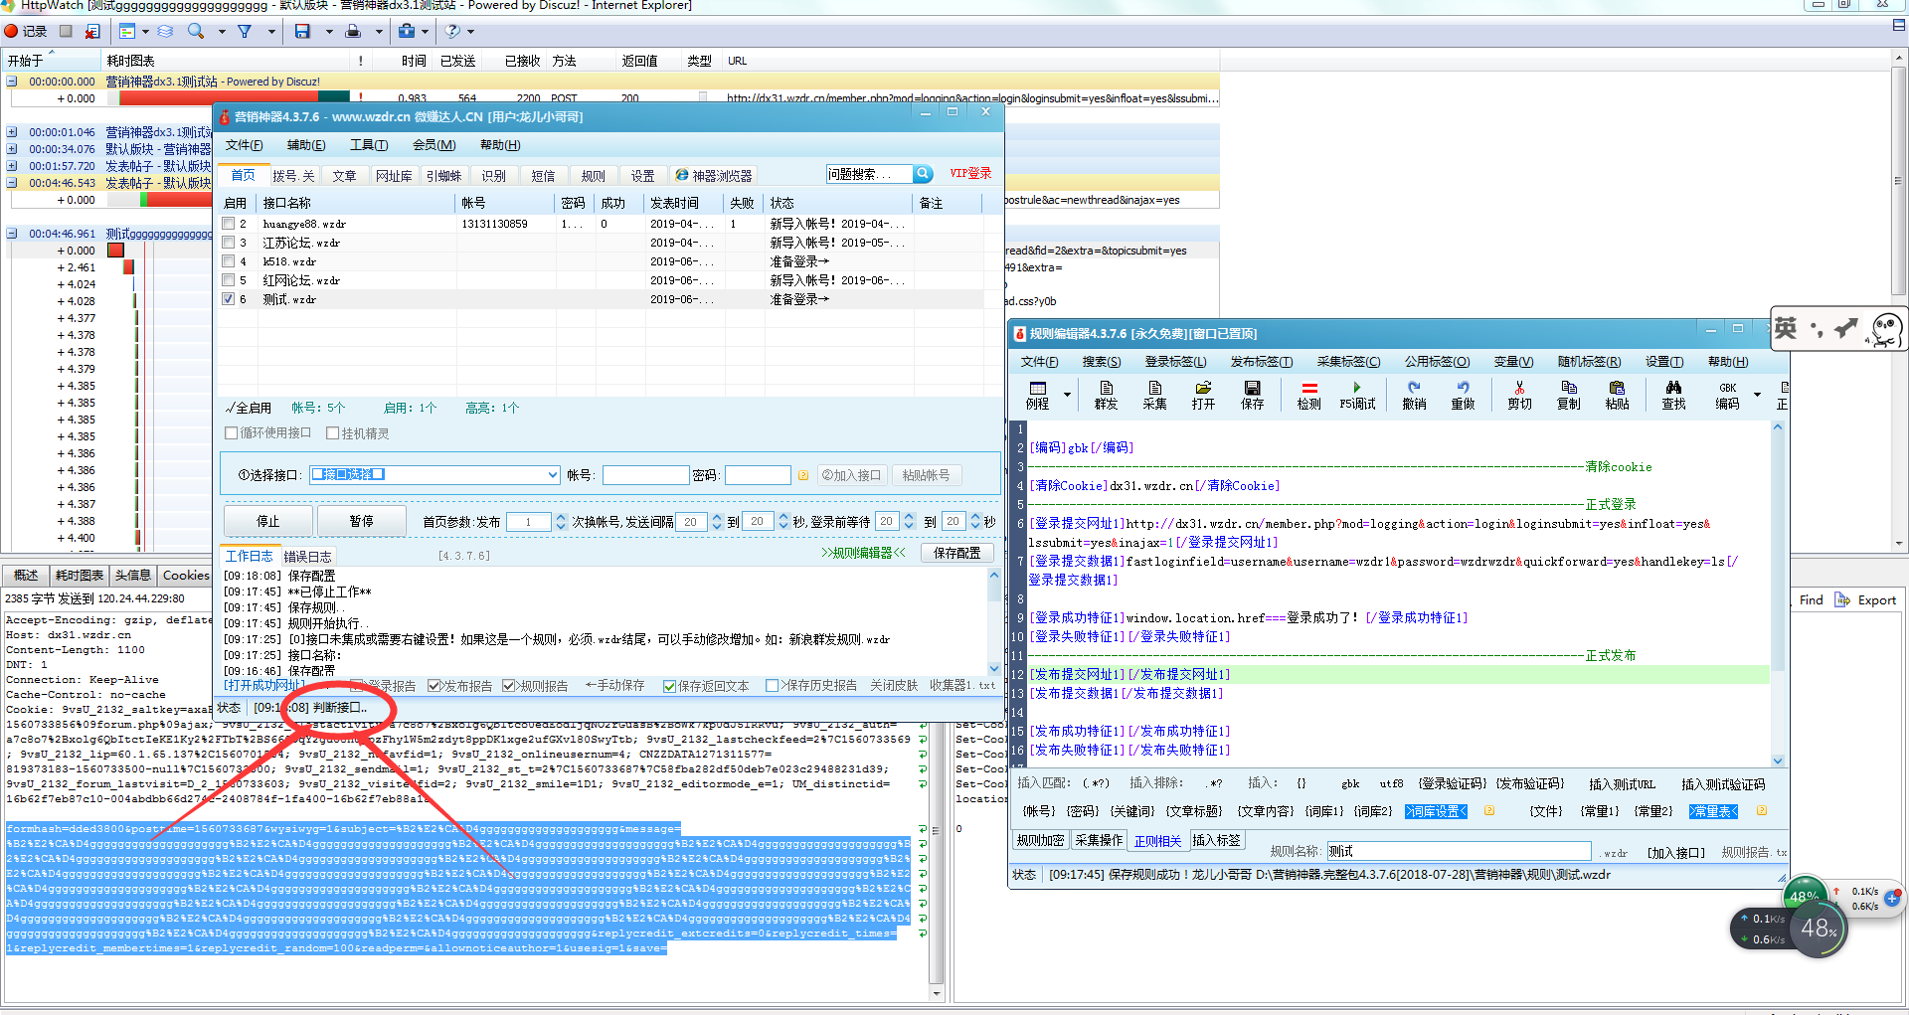Enable the 循环使用接口 checkbox
Viewport: 1909px width, 1015px height.
(x=231, y=432)
